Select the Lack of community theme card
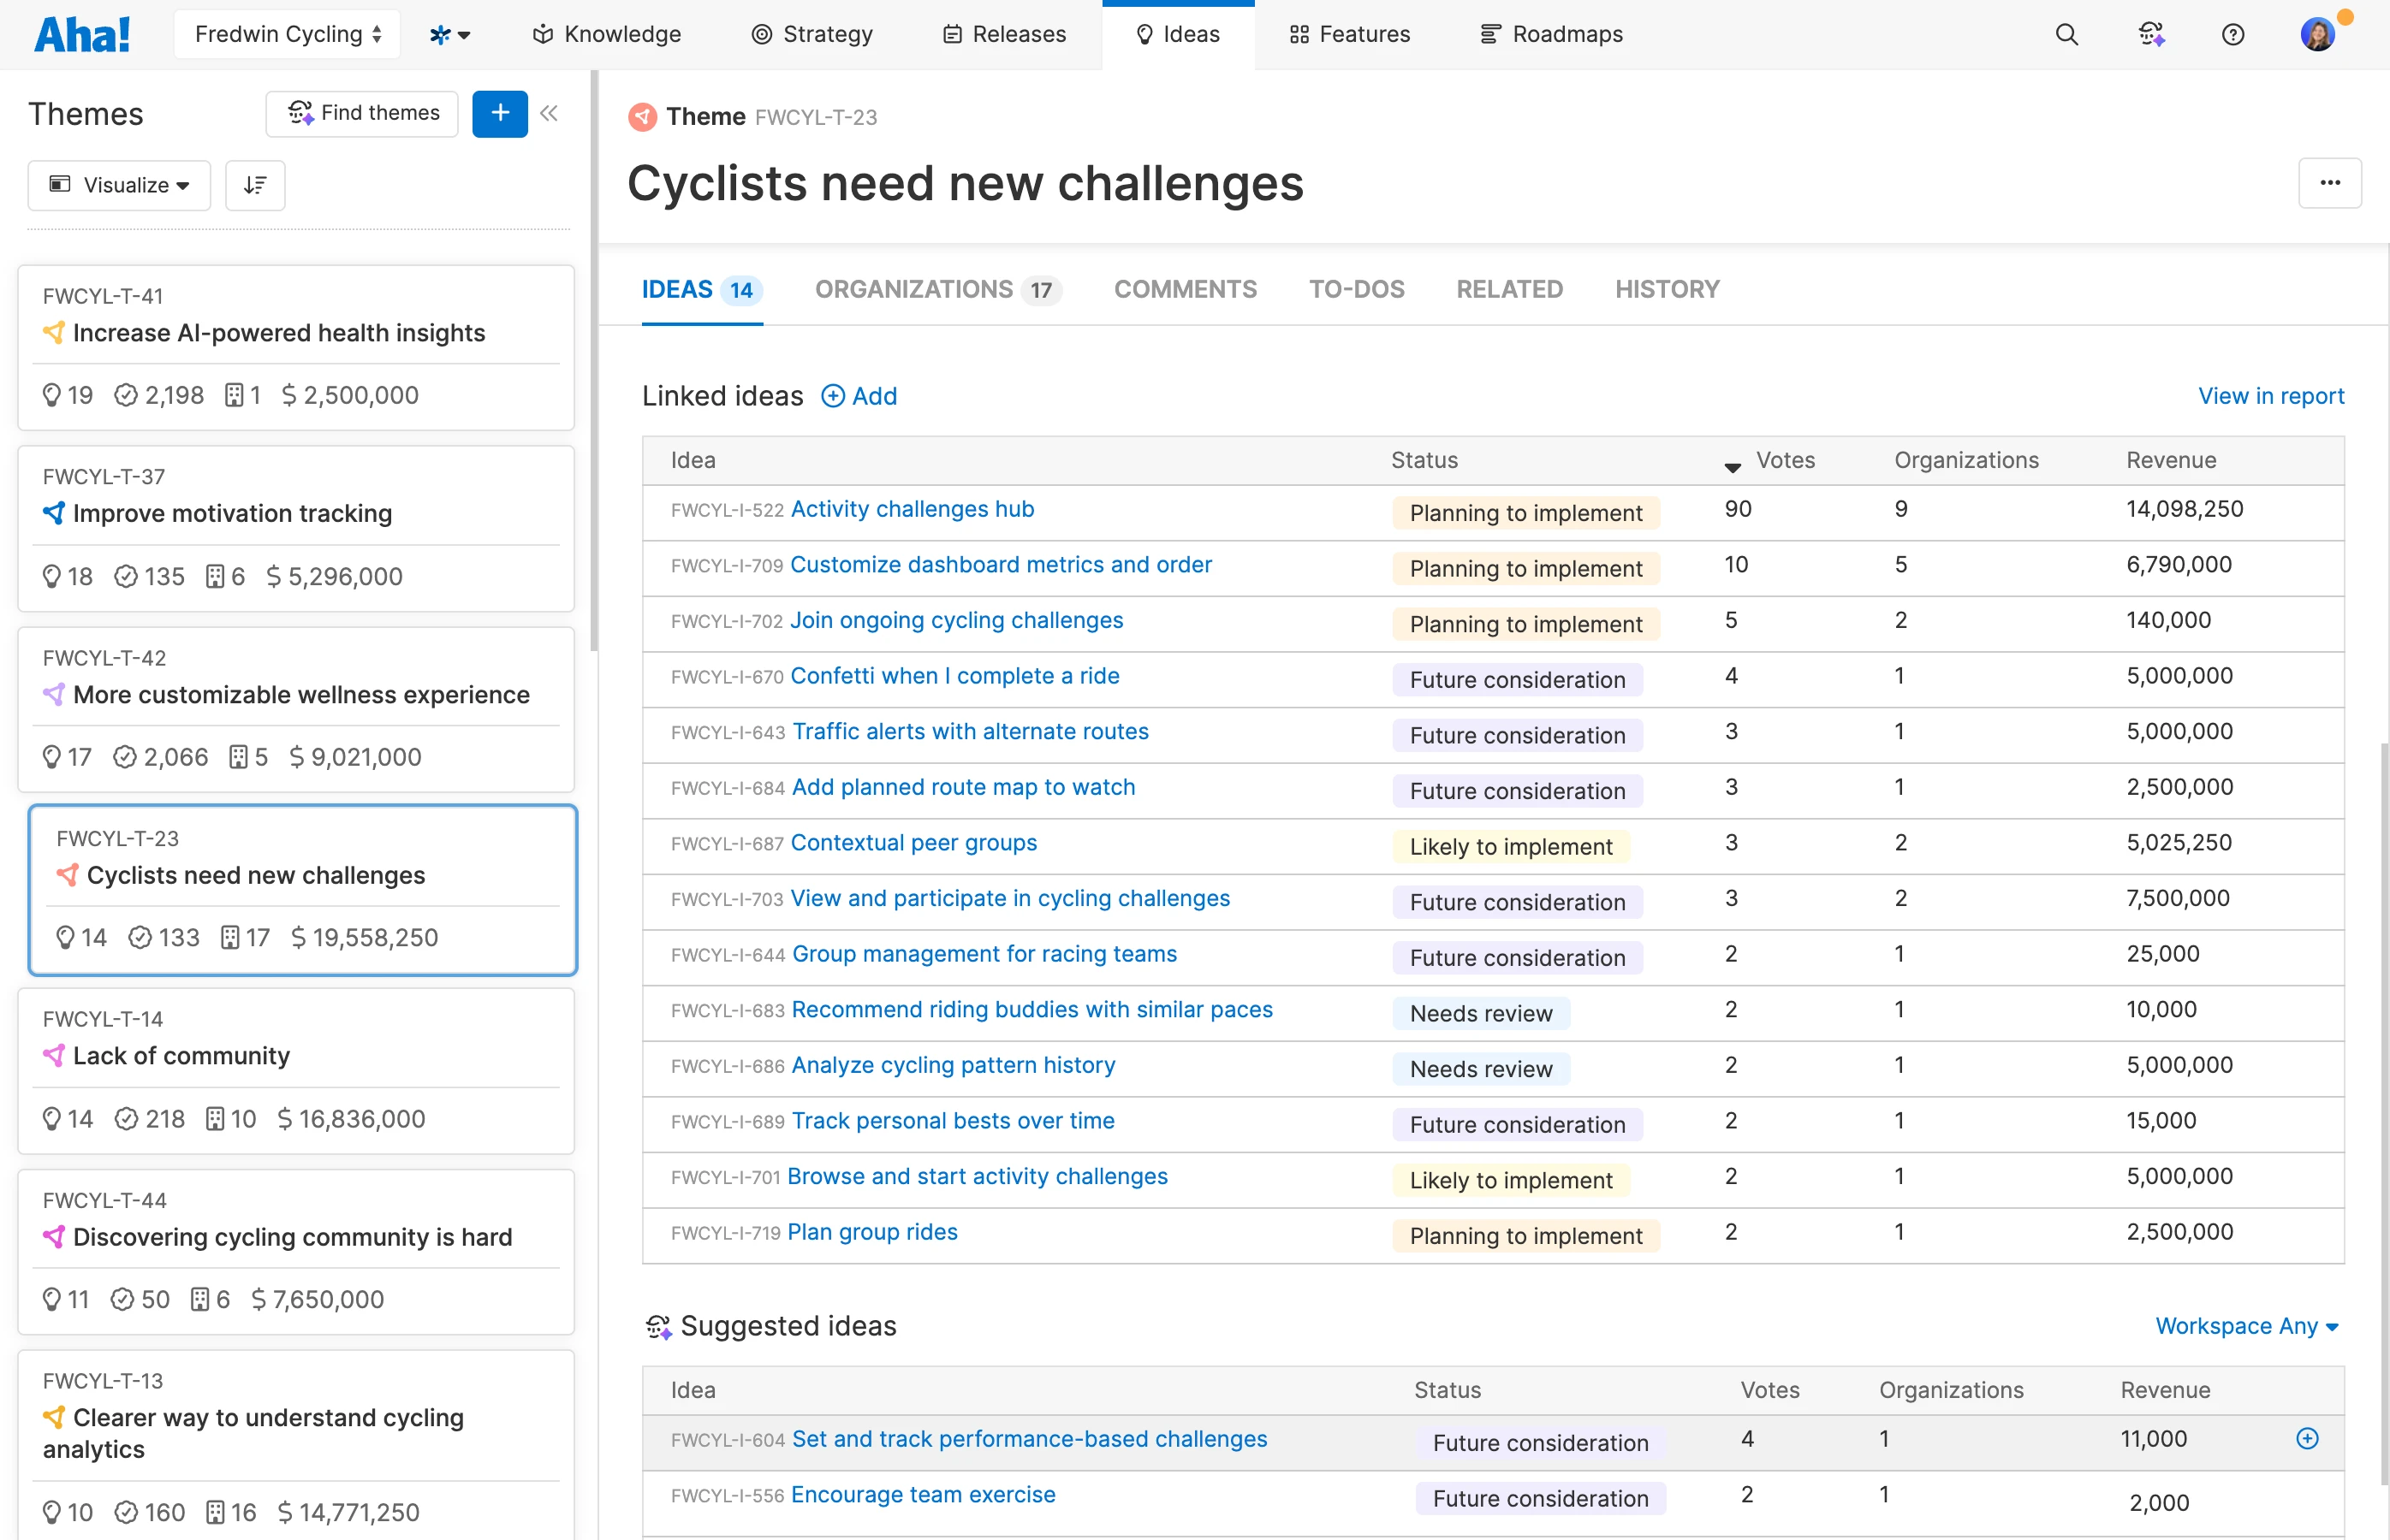Image resolution: width=2390 pixels, height=1540 pixels. click(x=296, y=1071)
